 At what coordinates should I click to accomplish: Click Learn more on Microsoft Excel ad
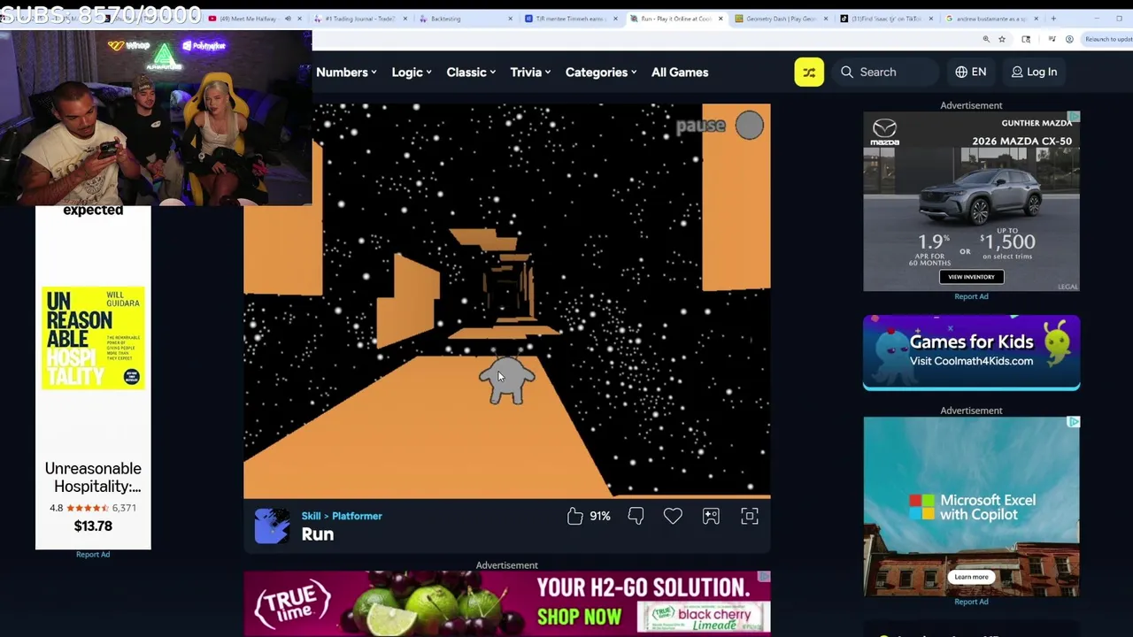[x=971, y=577]
